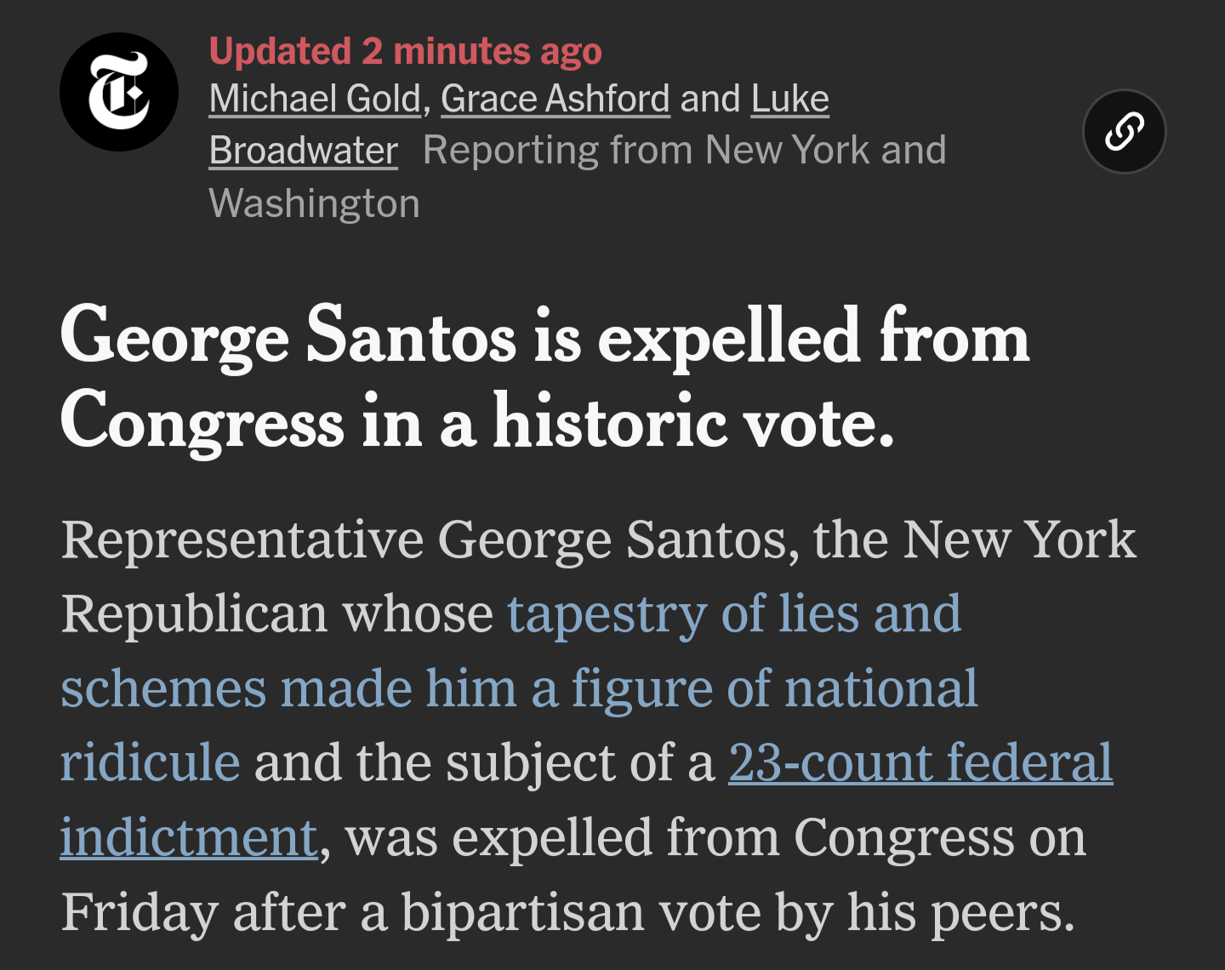1225x970 pixels.
Task: Click the "Representative George Santos, the New York" text
Action: [x=599, y=539]
